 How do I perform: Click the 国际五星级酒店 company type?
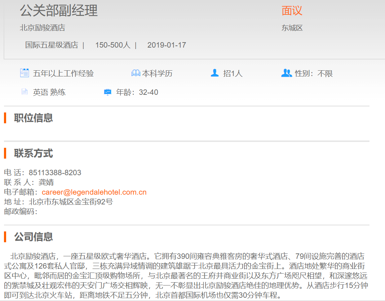tap(52, 45)
